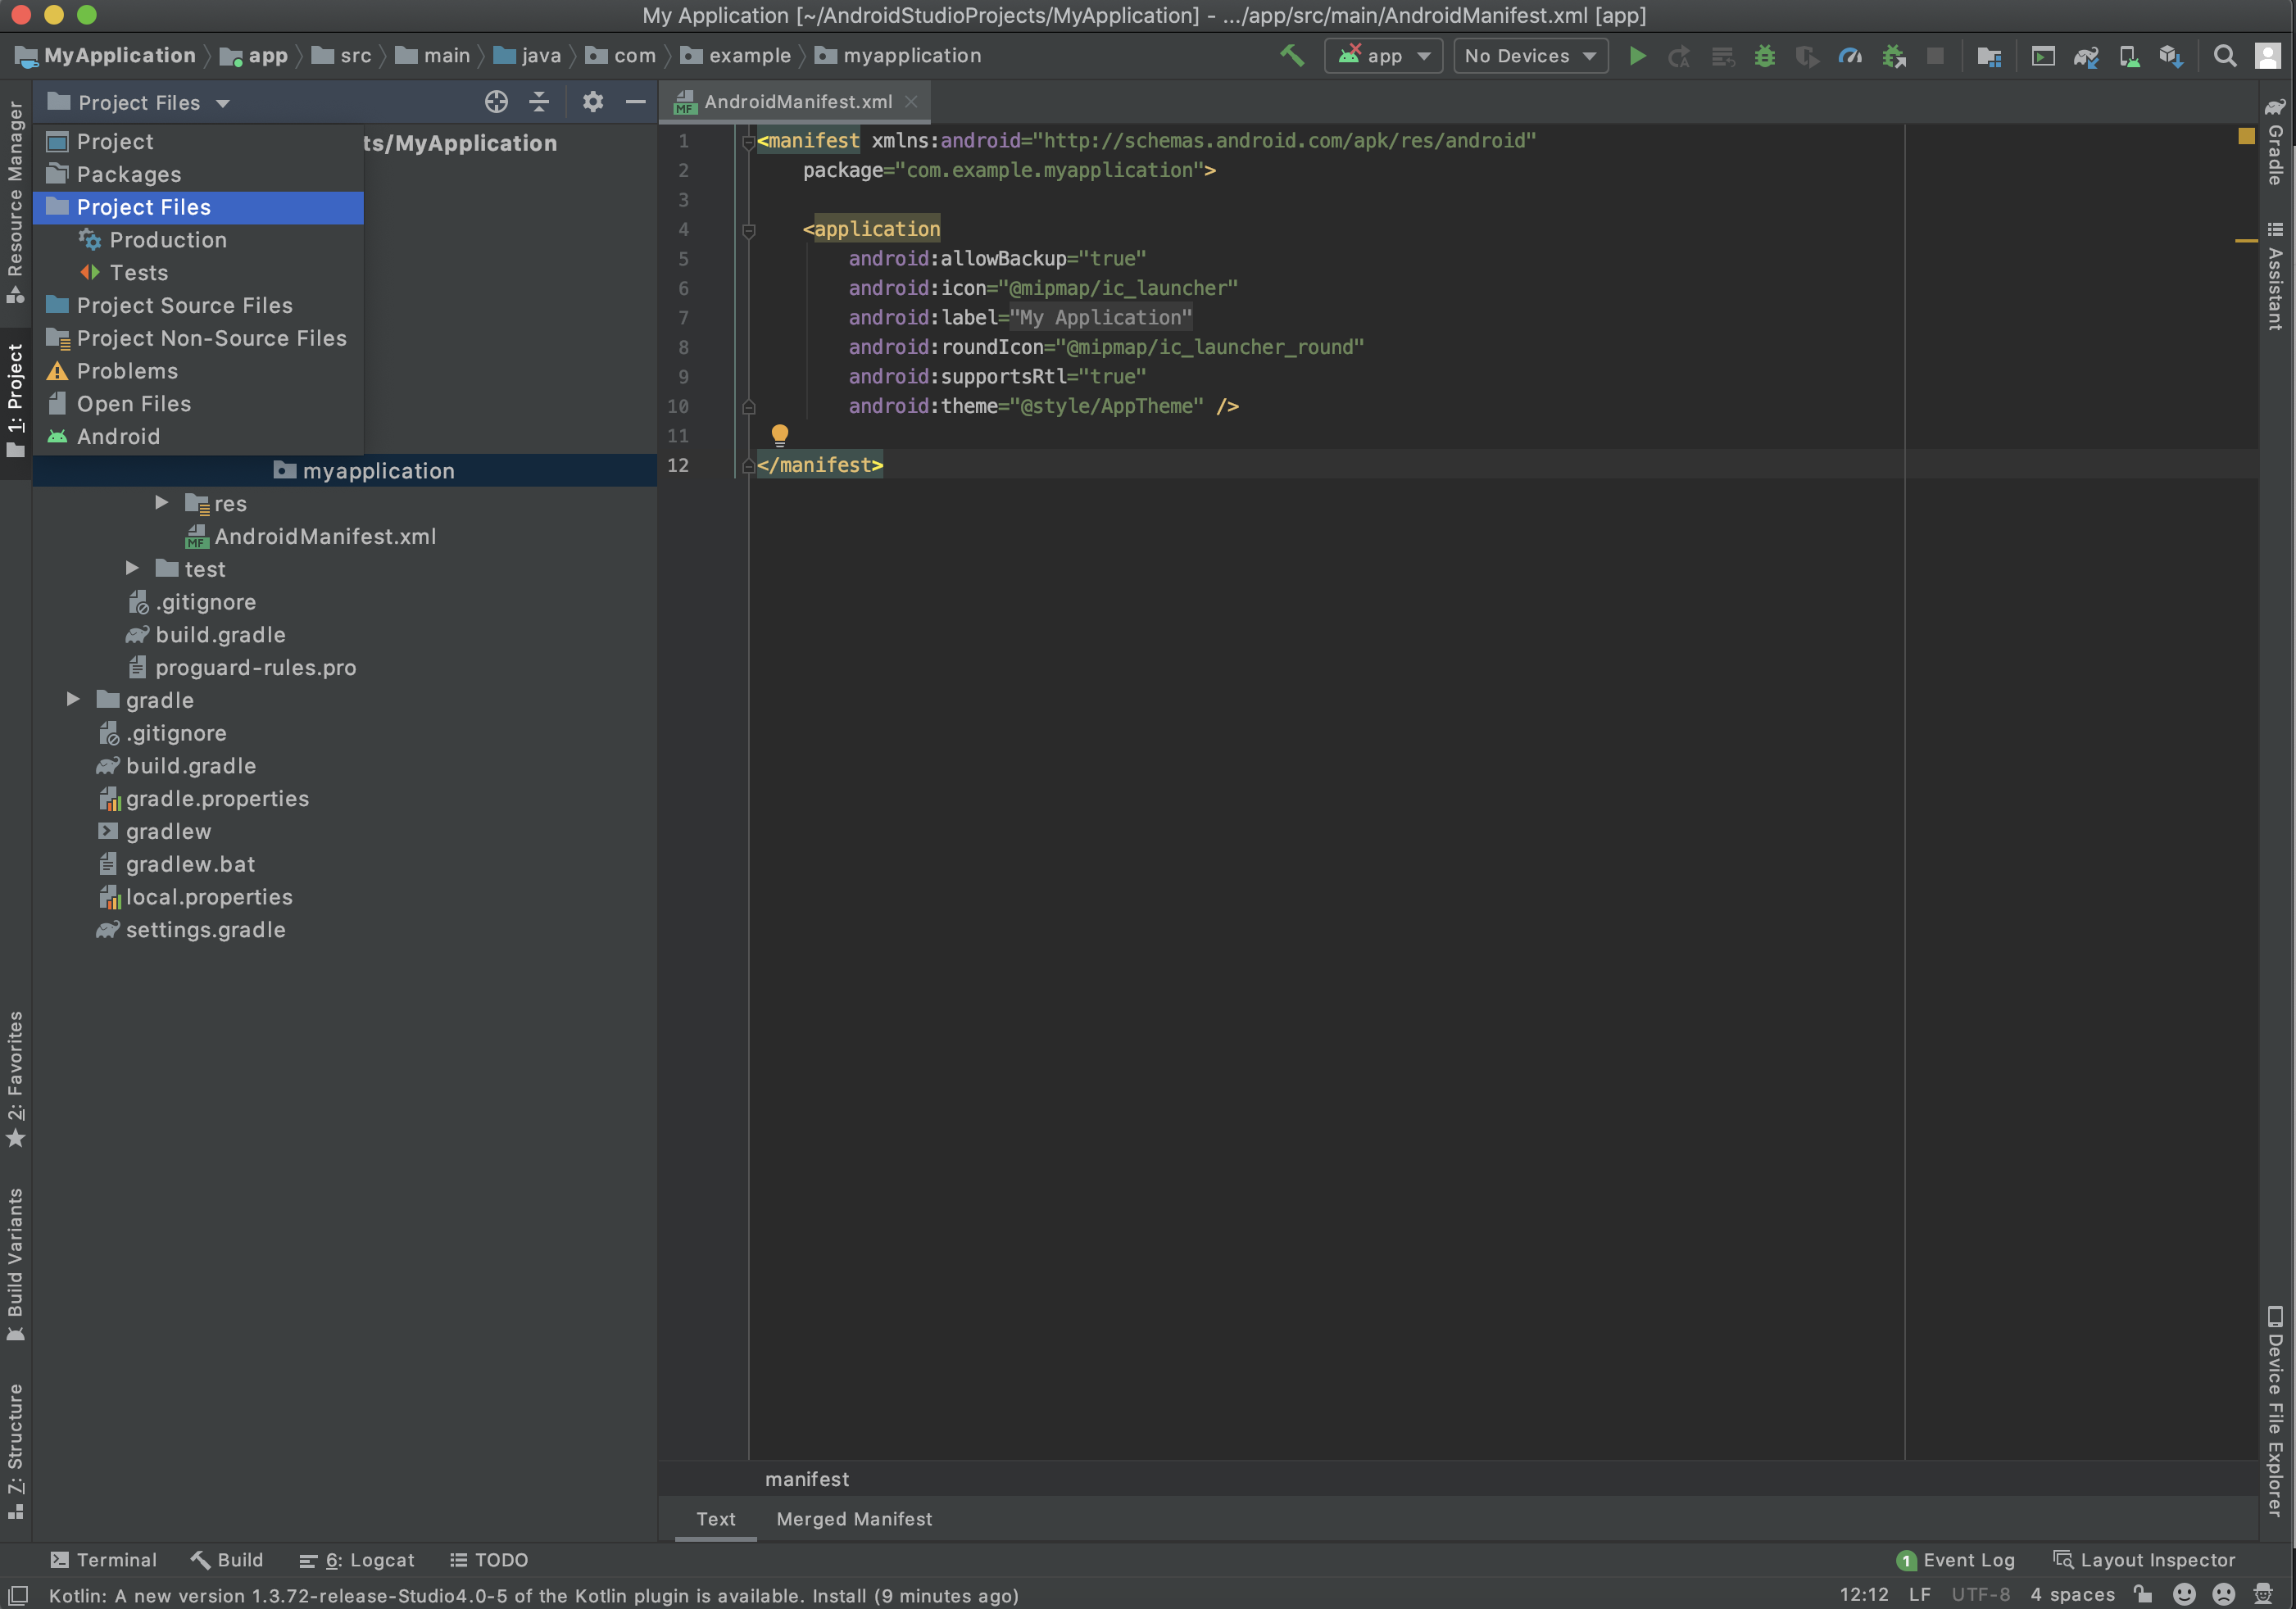The image size is (2296, 1609).
Task: Click the Make Project hammer icon
Action: point(1292,56)
